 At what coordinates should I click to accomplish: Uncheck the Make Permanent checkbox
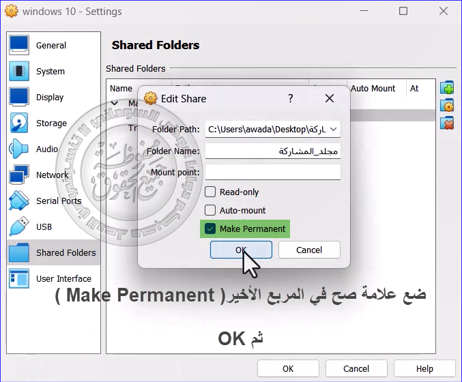point(210,229)
